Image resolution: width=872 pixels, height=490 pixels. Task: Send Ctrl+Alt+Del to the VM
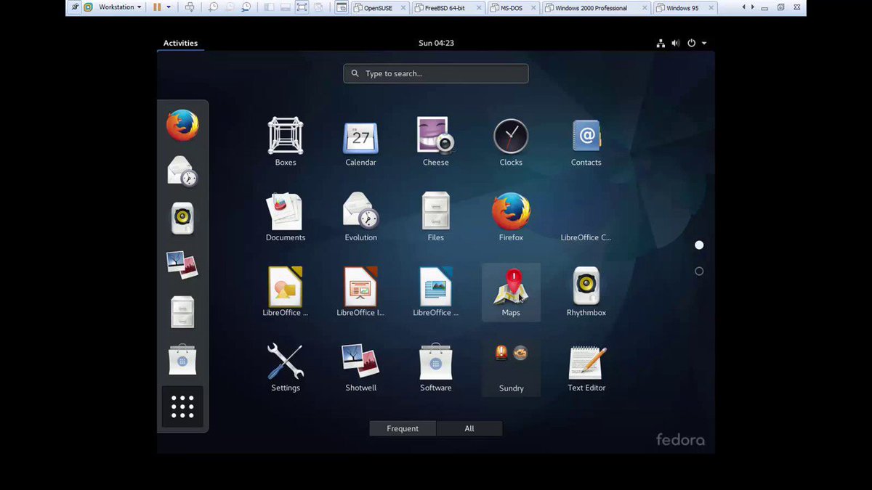click(190, 7)
